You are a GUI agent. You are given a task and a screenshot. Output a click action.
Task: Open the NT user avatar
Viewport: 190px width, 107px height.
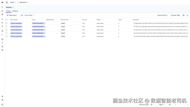pos(2,105)
